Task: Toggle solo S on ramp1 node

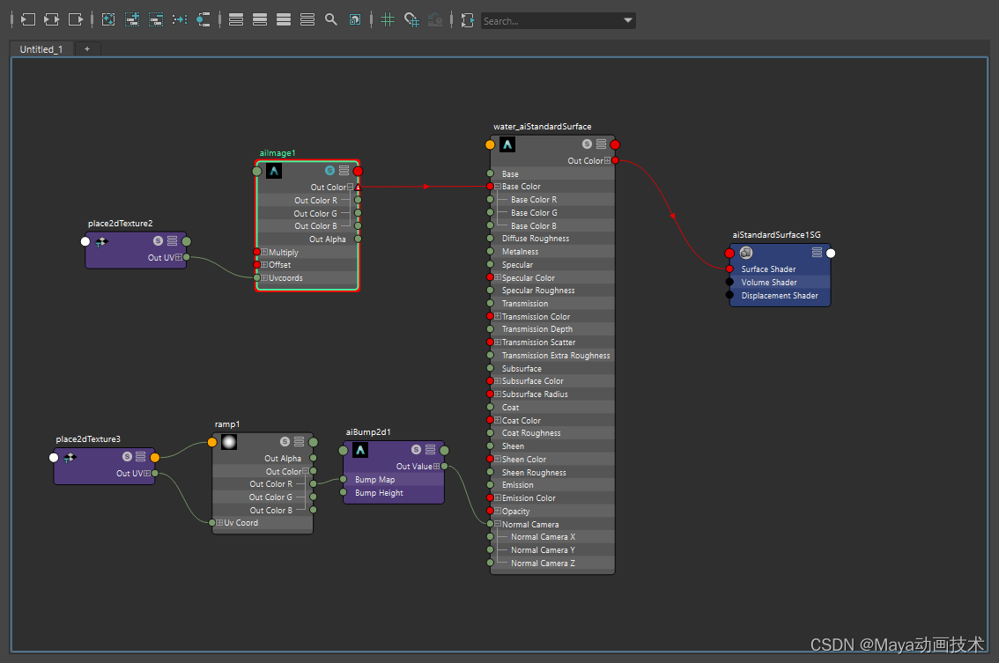Action: click(x=285, y=441)
